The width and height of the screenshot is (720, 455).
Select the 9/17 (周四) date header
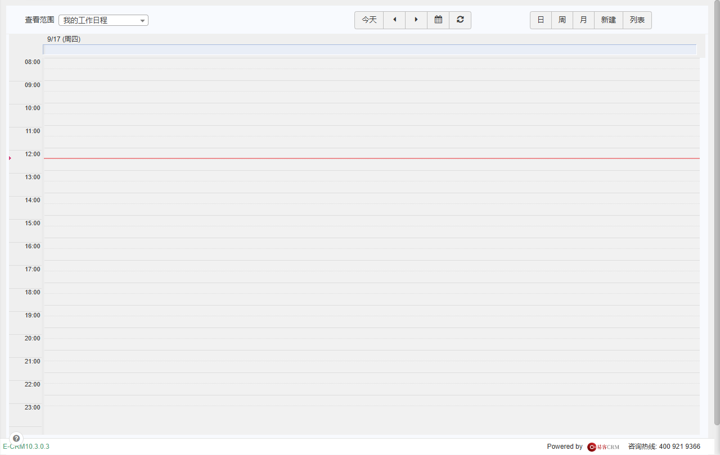click(x=64, y=39)
